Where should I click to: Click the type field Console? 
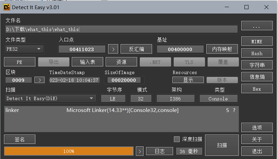tap(218, 98)
